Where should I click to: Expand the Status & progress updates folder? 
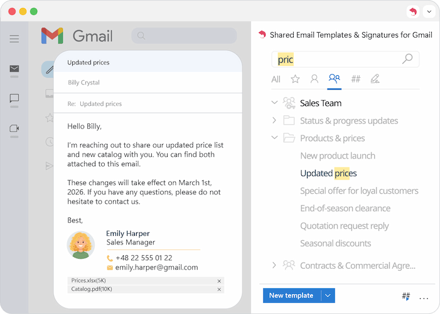[x=274, y=120]
